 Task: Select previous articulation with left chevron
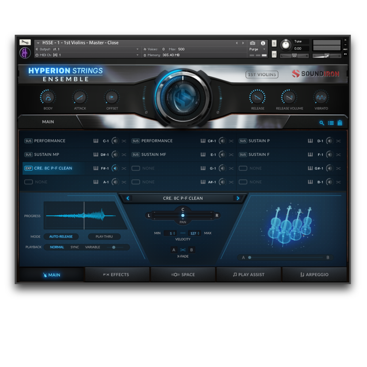click(x=128, y=198)
